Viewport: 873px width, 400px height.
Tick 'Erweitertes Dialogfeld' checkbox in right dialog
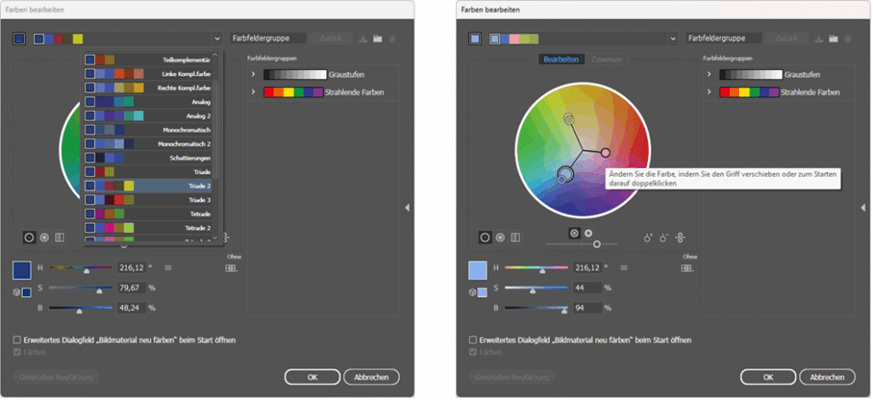coord(474,339)
